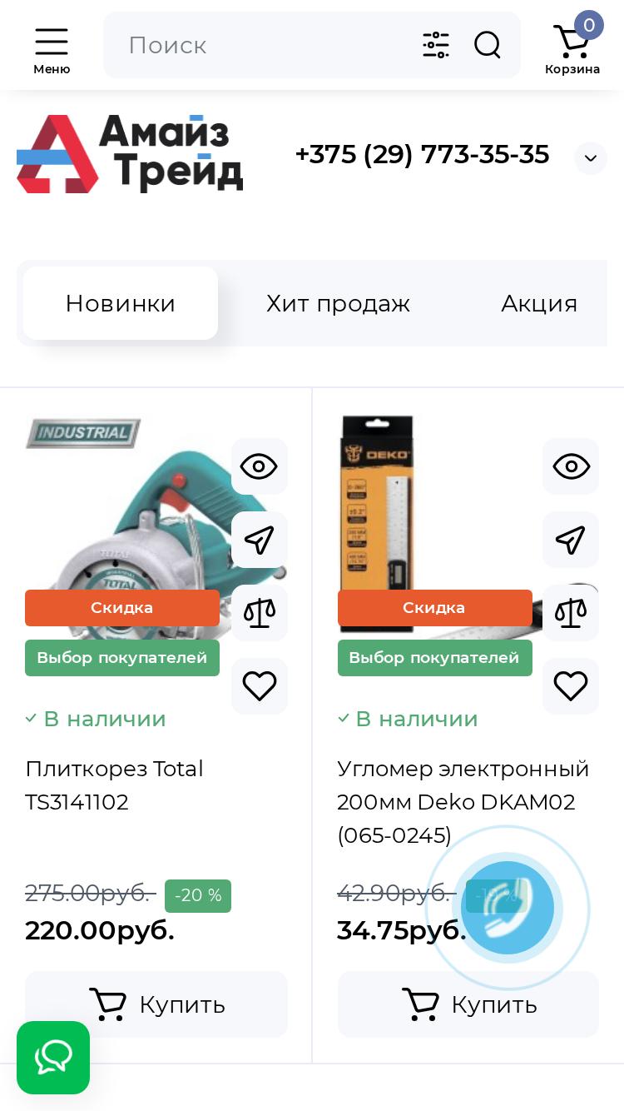This screenshot has width=624, height=1111.
Task: Switch to Акция tab
Action: 539,303
